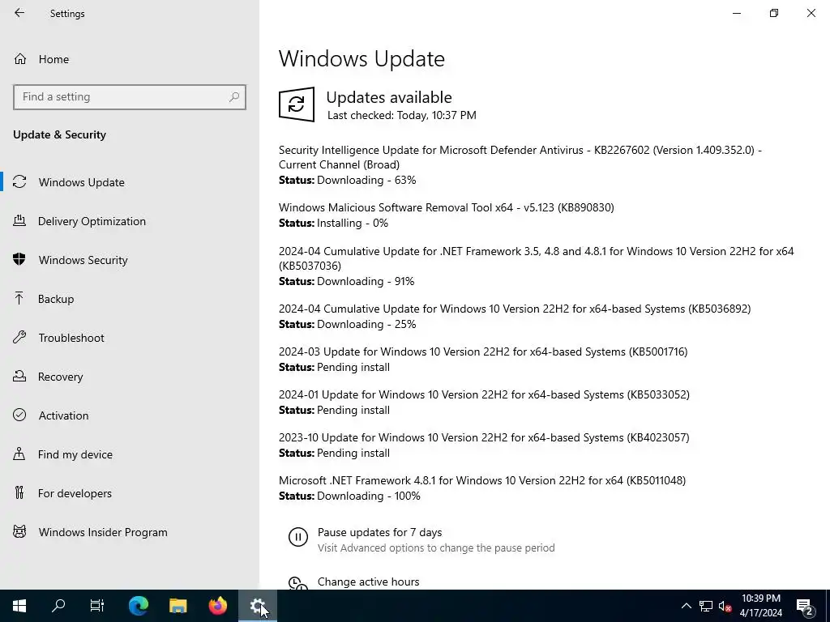Click 'Downloading - 63%' status text
Image resolution: width=830 pixels, height=622 pixels.
coord(366,181)
